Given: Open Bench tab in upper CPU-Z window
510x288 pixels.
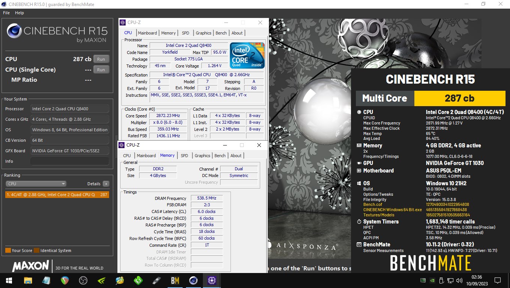Looking at the screenshot, I should coord(221,33).
